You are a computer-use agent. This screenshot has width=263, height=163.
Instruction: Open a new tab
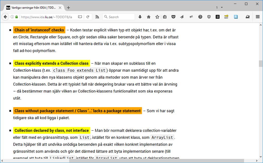click(68, 8)
